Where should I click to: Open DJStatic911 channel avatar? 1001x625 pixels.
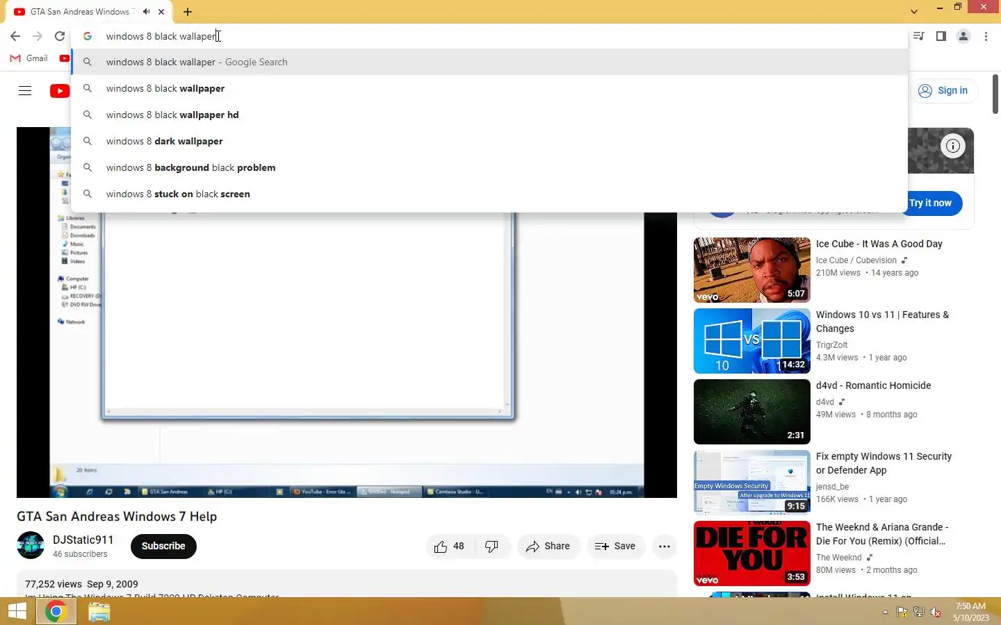[31, 546]
